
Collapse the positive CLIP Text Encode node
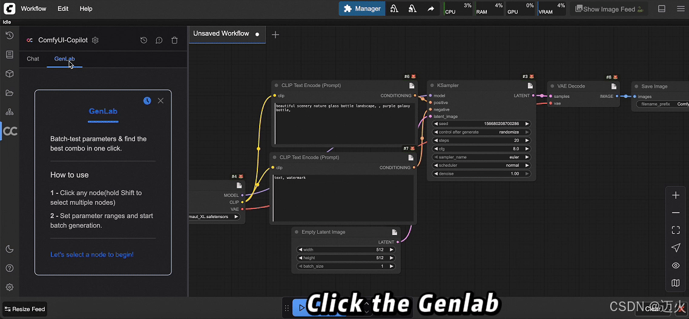pos(277,85)
